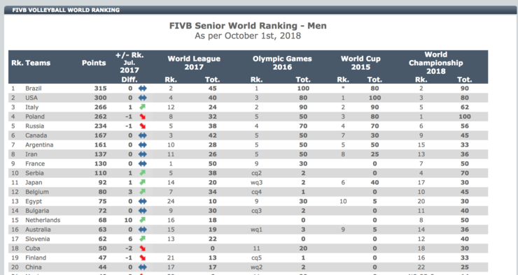Click the World League 2017 column header

[x=194, y=63]
